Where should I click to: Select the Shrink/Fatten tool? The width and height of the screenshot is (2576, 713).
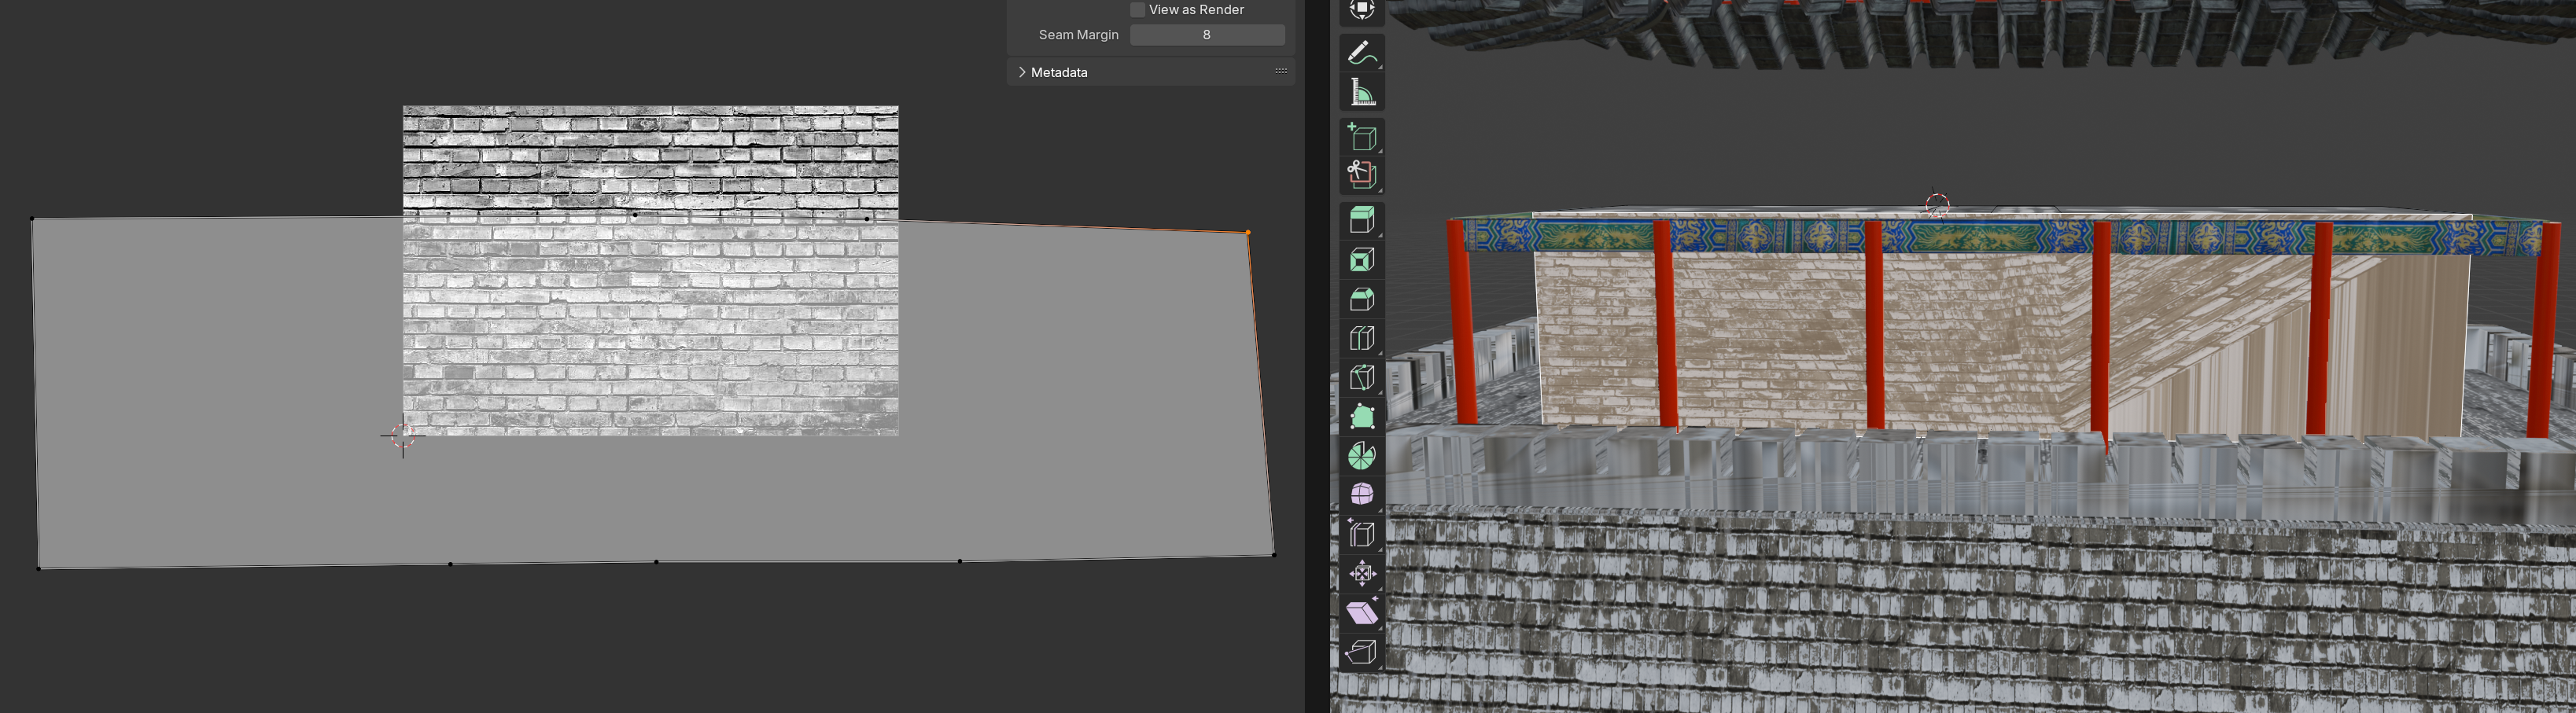pos(1362,575)
